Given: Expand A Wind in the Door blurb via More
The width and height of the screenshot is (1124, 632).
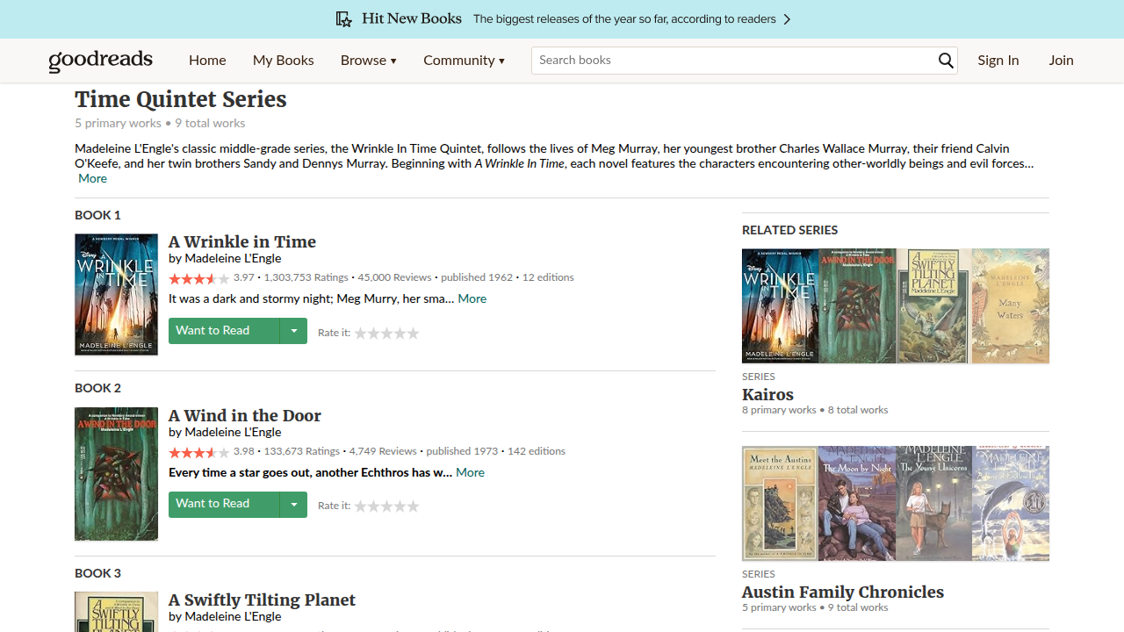Looking at the screenshot, I should (470, 472).
